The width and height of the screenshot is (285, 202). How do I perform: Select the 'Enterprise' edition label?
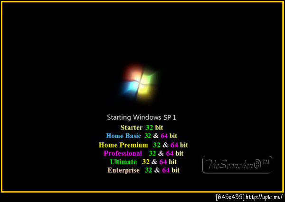(x=123, y=170)
